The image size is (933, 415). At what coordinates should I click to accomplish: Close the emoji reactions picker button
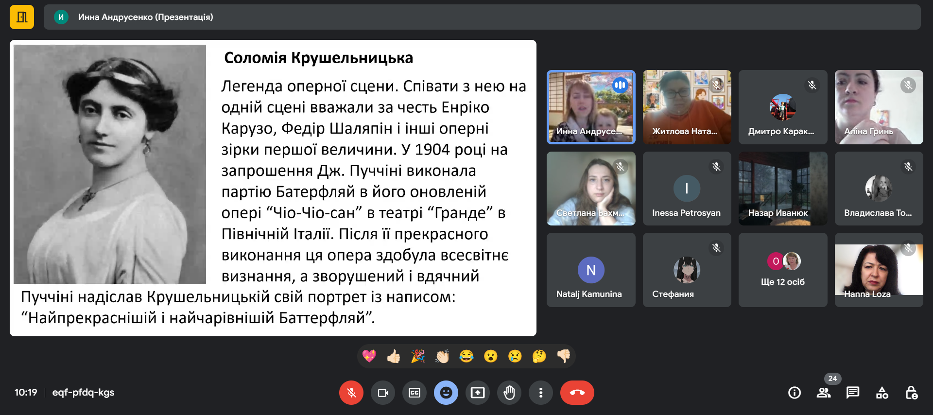446,393
